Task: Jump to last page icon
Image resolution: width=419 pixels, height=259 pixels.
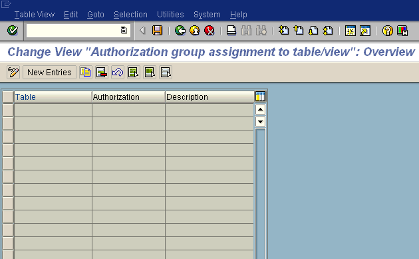Action: 328,31
